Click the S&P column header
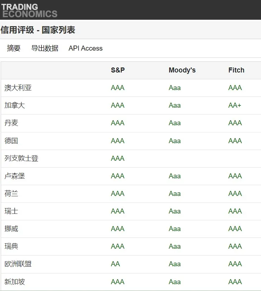The height and width of the screenshot is (291, 261). pyautogui.click(x=117, y=70)
